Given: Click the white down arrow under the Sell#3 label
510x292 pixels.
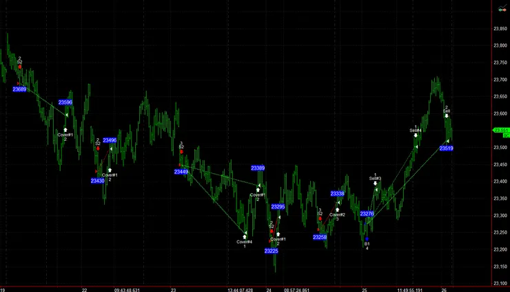Looking at the screenshot, I should tap(376, 183).
